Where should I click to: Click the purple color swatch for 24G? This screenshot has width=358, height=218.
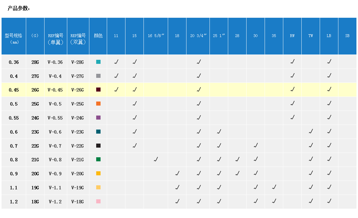(x=98, y=118)
